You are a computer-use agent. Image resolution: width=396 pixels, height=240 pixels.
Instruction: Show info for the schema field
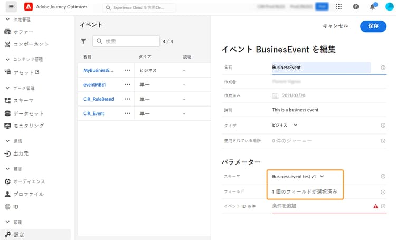(x=383, y=176)
